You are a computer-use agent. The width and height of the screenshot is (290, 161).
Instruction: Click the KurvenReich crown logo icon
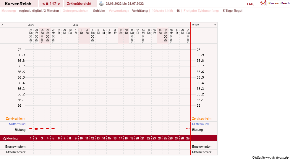pyautogui.click(x=263, y=3)
